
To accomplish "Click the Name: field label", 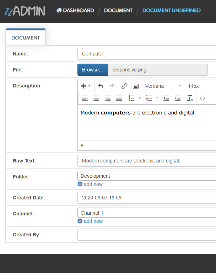I will click(20, 54).
